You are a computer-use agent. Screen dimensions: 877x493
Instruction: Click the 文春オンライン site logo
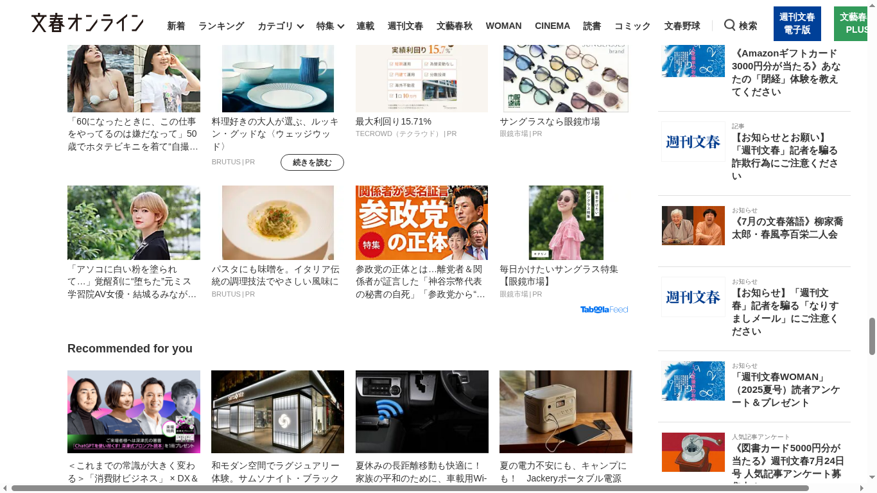tap(87, 24)
